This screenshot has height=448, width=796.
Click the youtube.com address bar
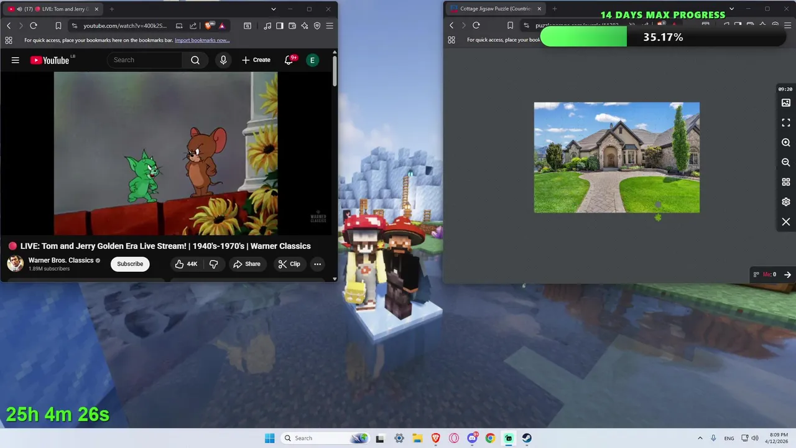(124, 26)
